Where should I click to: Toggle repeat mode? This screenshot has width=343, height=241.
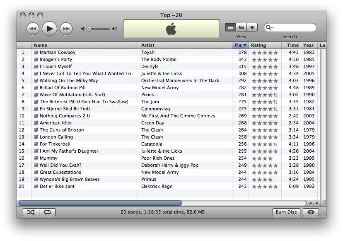click(47, 212)
